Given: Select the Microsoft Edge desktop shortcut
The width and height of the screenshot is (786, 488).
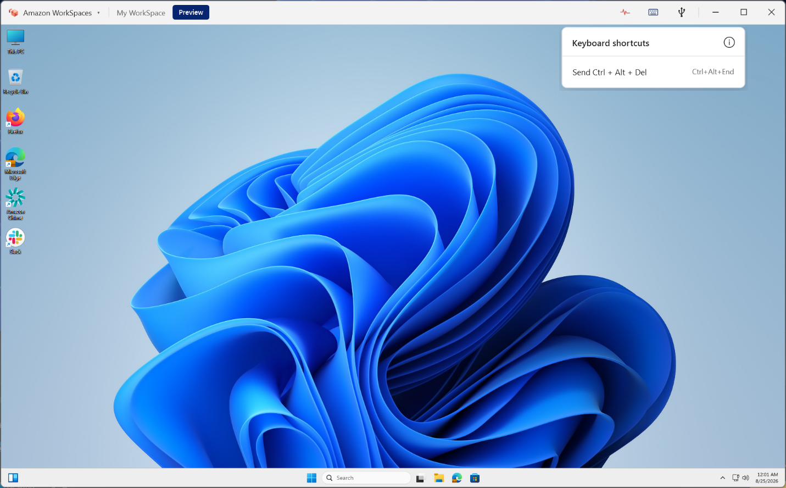Looking at the screenshot, I should click(15, 164).
